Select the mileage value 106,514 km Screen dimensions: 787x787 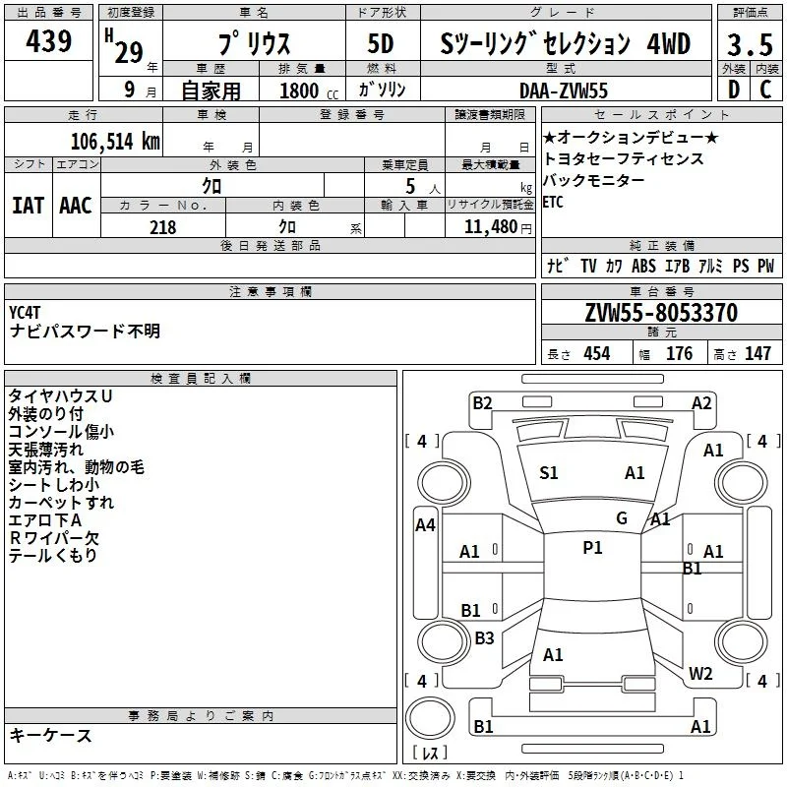point(115,142)
